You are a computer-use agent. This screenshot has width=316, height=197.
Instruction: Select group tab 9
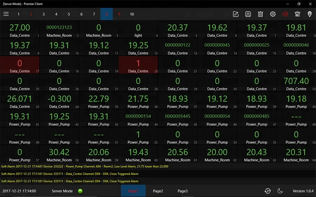tap(119, 14)
